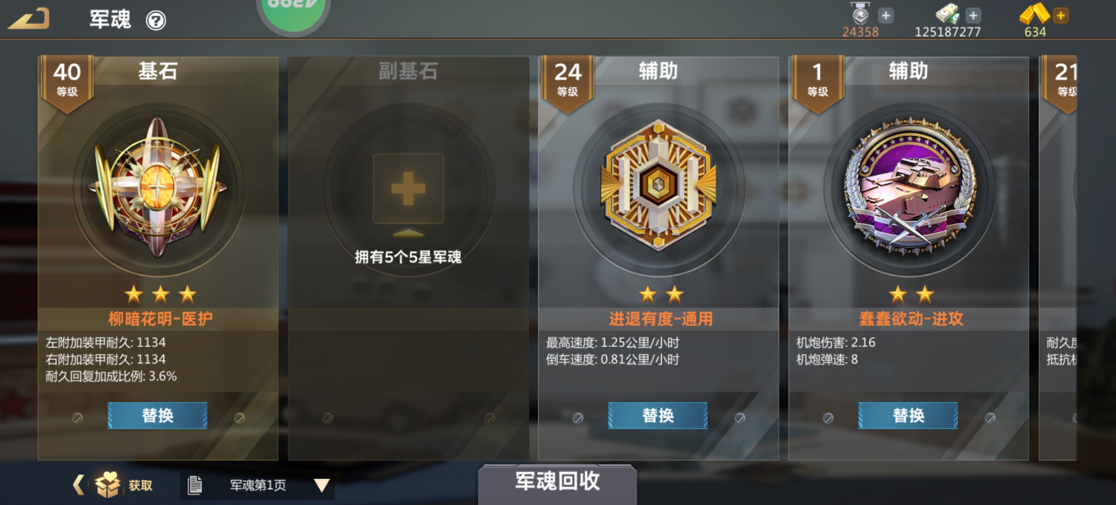Expand the 军魂第1页 dropdown arrow
Viewport: 1116px width, 505px height.
(x=322, y=485)
